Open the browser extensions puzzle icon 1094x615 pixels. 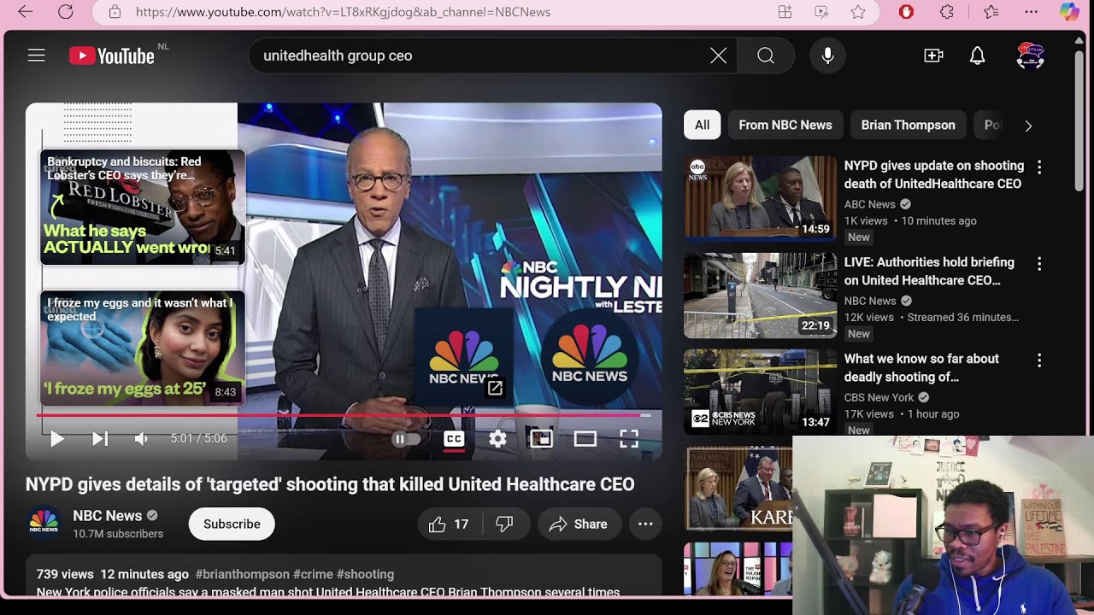pos(947,12)
